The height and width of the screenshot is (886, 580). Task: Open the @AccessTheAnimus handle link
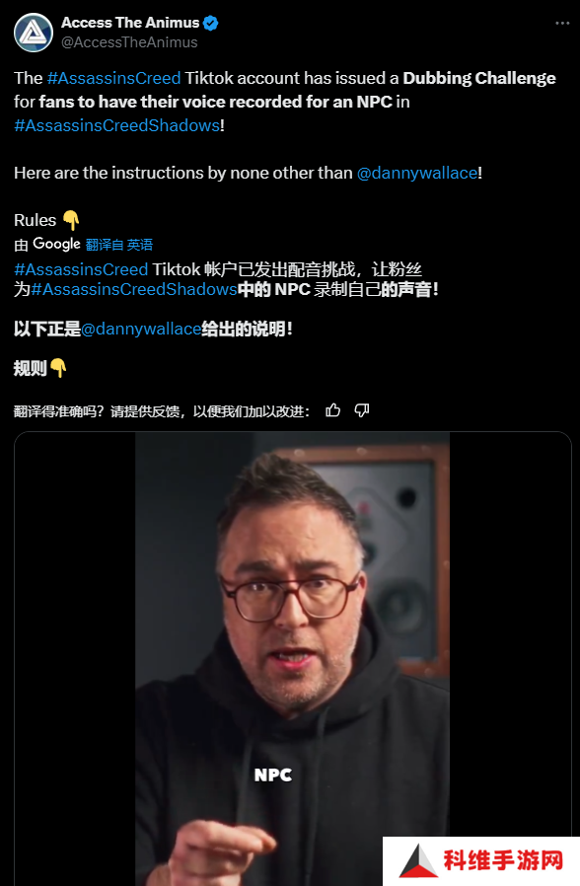point(129,42)
